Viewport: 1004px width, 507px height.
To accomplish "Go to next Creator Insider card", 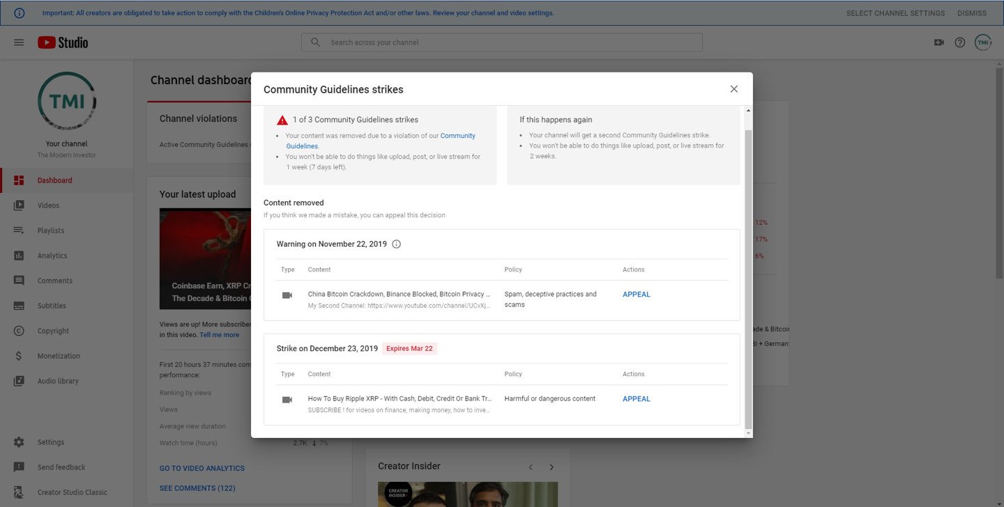I will pyautogui.click(x=552, y=467).
